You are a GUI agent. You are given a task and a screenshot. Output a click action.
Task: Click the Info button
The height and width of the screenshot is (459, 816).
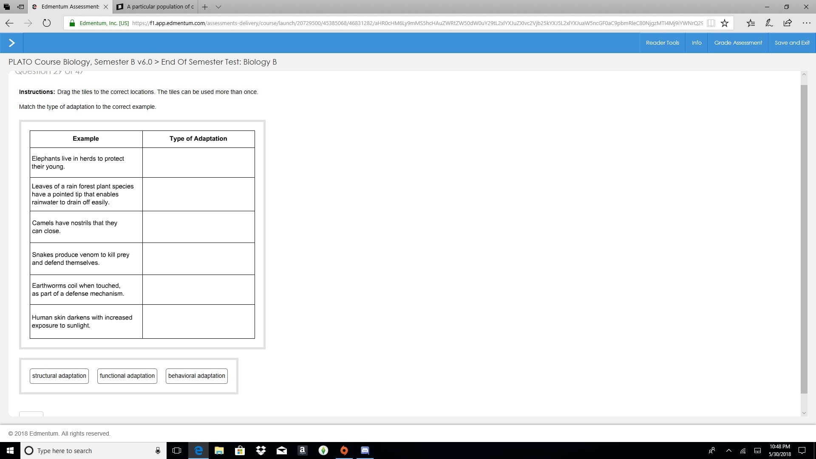point(696,43)
